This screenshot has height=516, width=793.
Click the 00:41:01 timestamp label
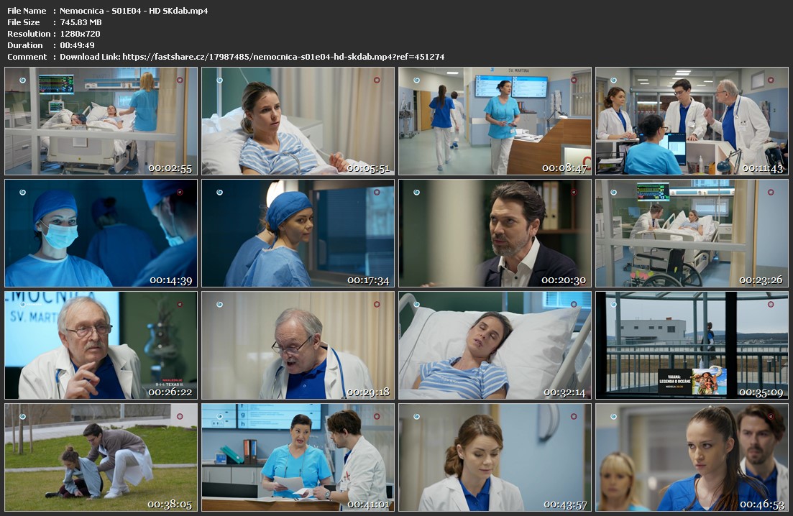point(369,505)
